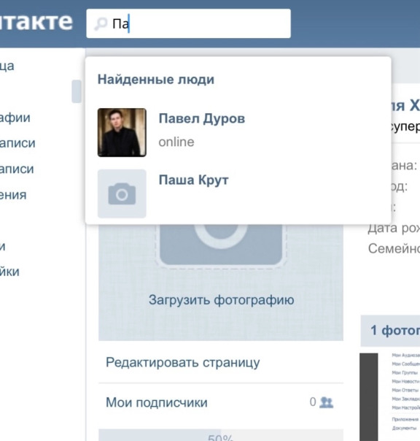Open Редактировать страницу
Viewport: 420px width, 441px height.
point(183,363)
